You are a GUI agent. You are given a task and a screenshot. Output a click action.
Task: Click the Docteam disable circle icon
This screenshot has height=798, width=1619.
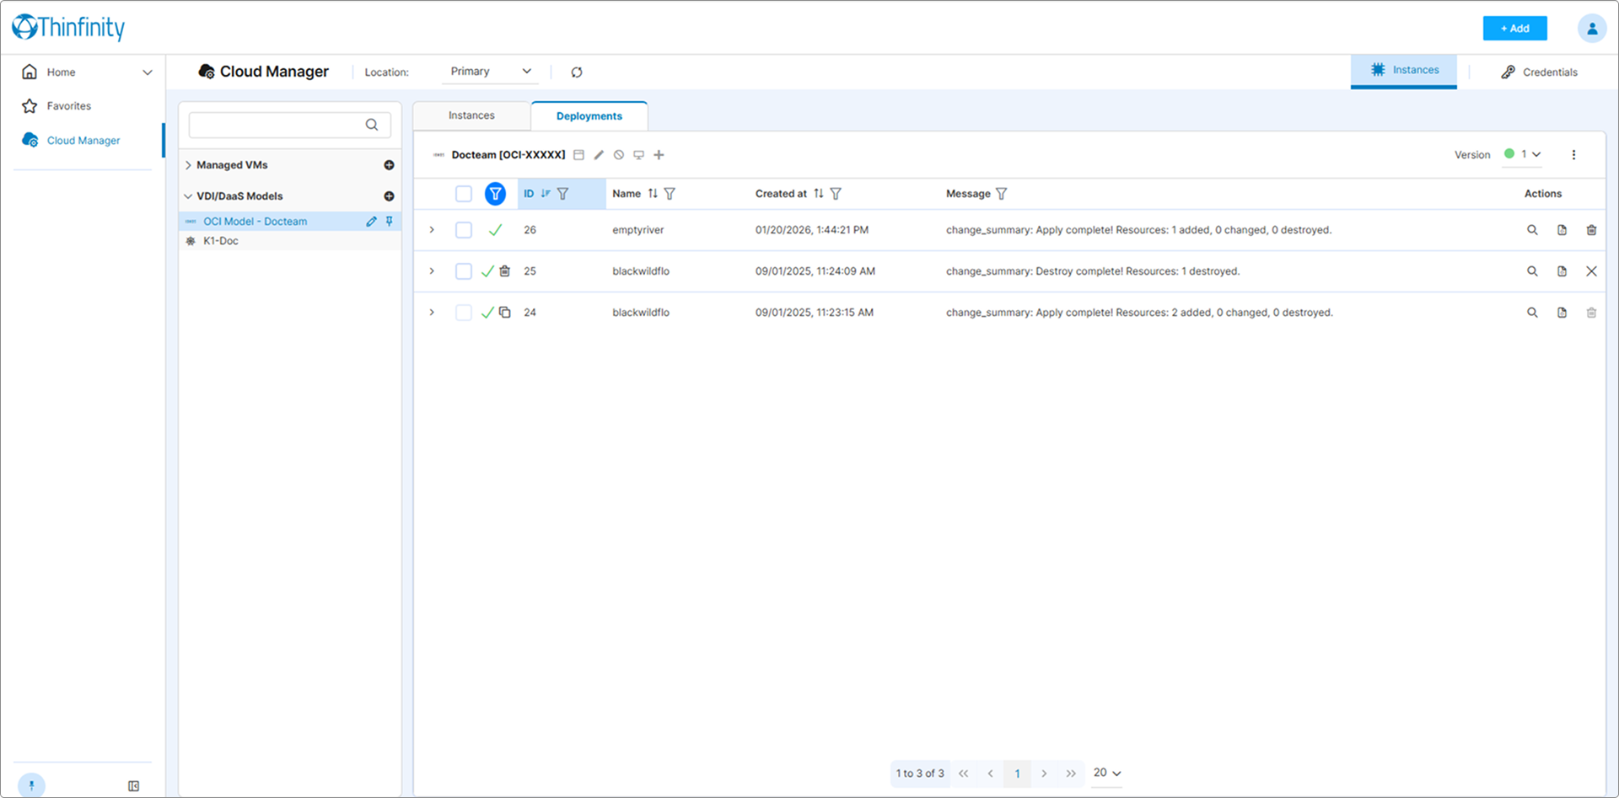(x=619, y=155)
